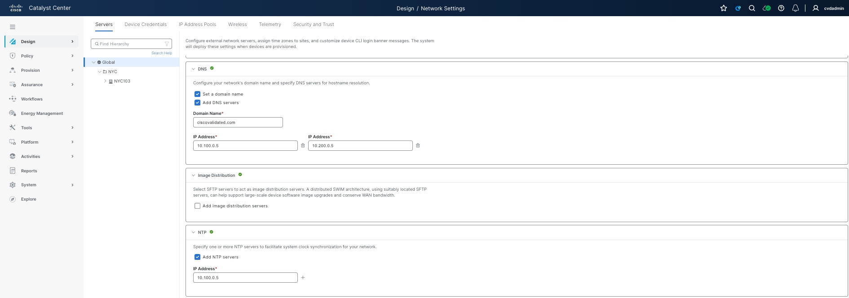Select Global in the hierarchy tree
Image resolution: width=849 pixels, height=298 pixels.
pos(108,62)
